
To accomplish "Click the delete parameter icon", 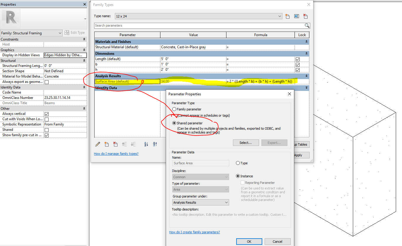I will pos(115,144).
